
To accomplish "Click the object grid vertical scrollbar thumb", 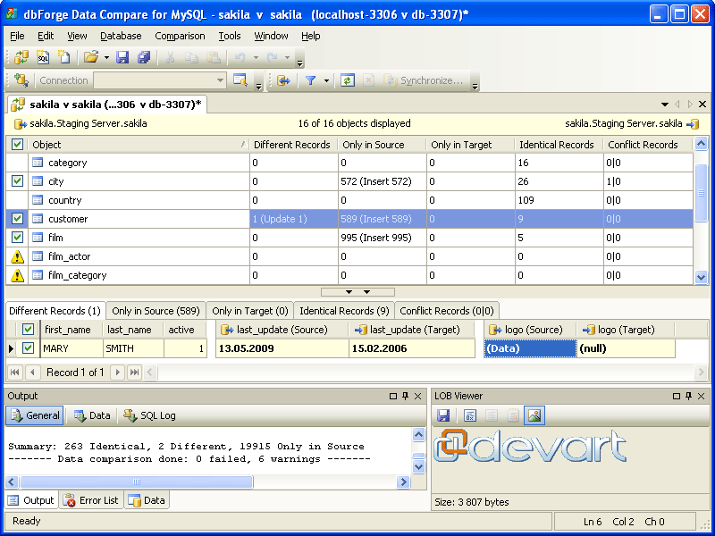I will 701,193.
